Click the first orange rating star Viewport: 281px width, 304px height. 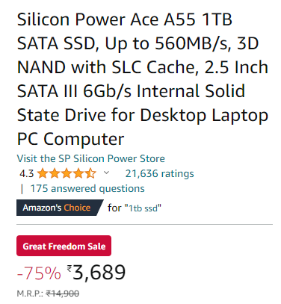pyautogui.click(x=43, y=173)
